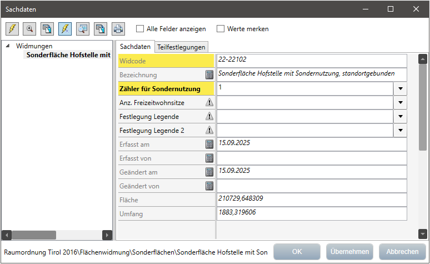Click the Anz. Freizeitwohnsitze input field
Image resolution: width=430 pixels, height=264 pixels.
(305, 103)
